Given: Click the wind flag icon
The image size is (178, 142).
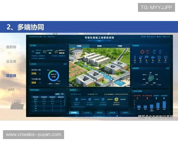Looking at the screenshot, I should (147, 57).
